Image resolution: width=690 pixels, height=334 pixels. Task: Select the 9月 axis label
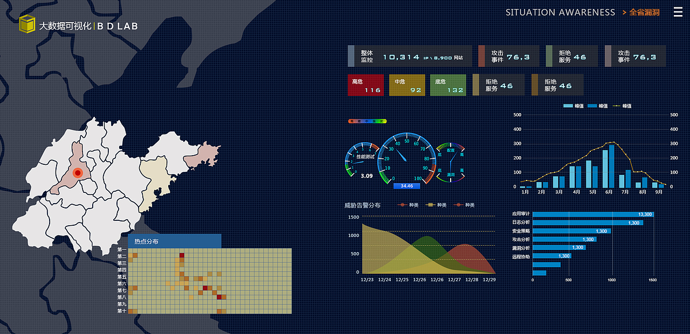tap(659, 192)
